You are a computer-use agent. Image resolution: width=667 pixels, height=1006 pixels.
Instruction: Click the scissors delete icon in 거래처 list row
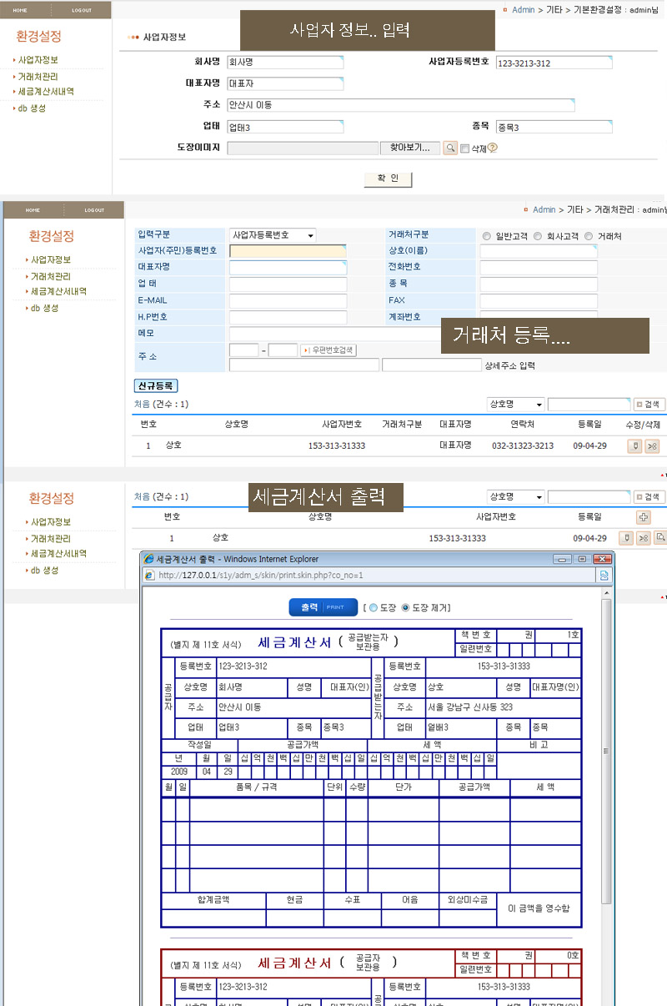pos(652,446)
